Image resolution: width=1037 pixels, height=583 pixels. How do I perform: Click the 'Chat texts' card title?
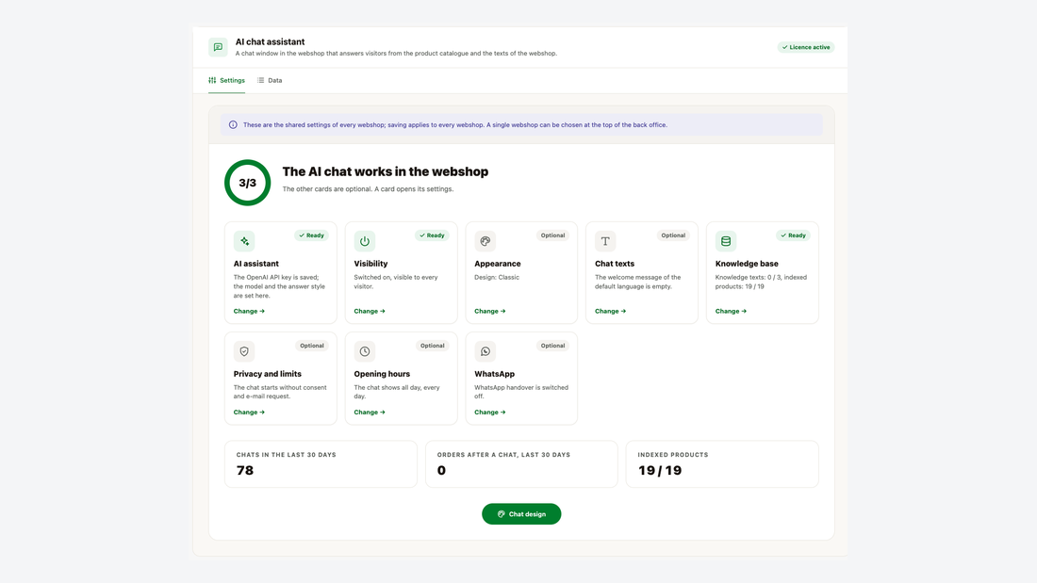click(615, 264)
